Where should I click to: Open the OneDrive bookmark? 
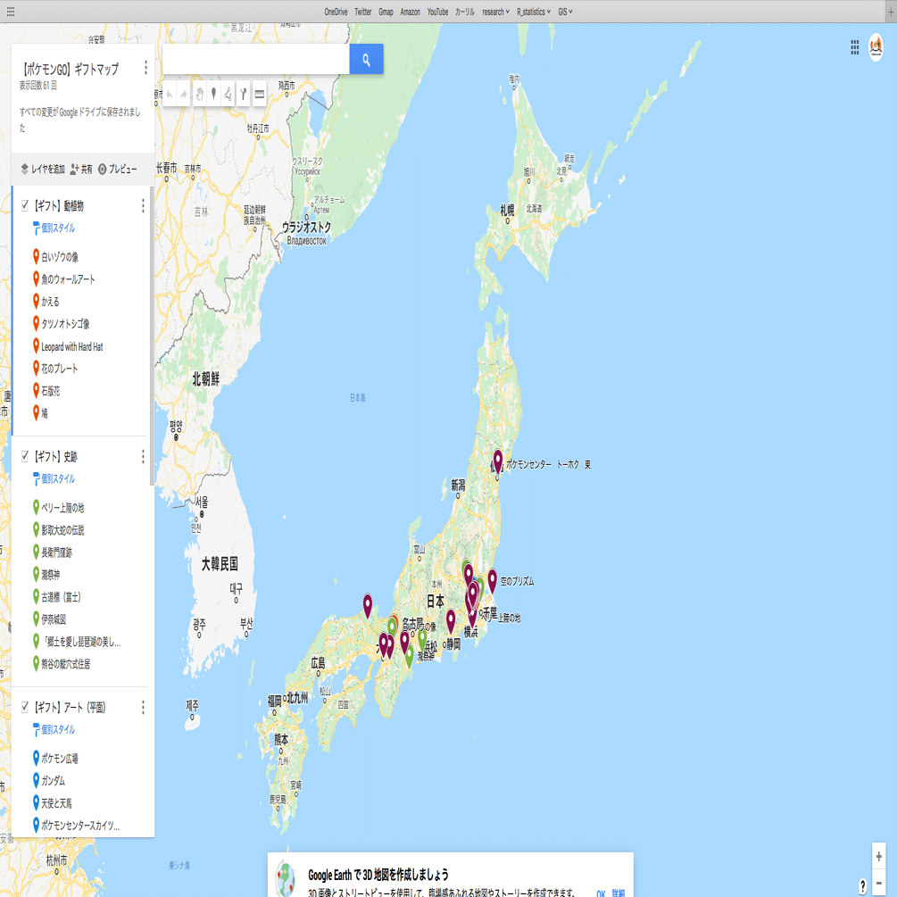[x=336, y=12]
